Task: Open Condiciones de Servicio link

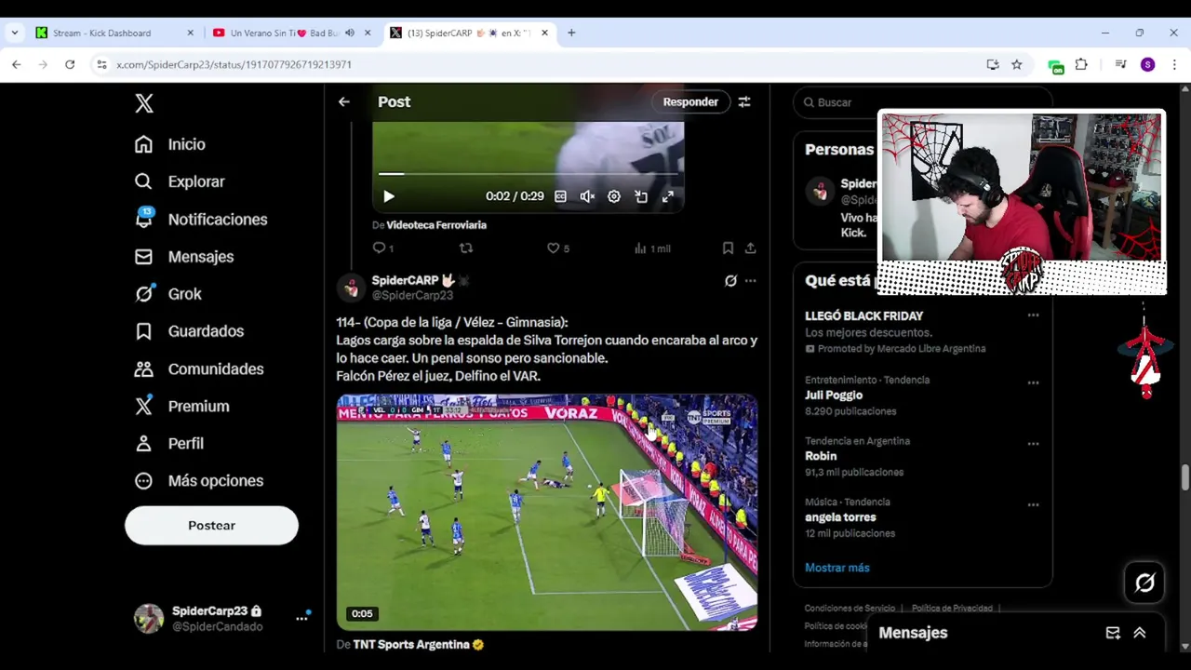Action: coord(851,609)
